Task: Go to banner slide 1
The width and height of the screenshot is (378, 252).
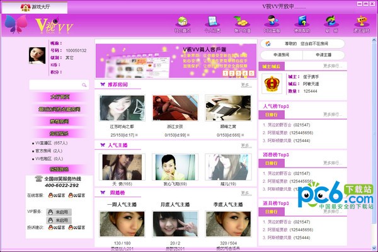Action: coord(225,73)
